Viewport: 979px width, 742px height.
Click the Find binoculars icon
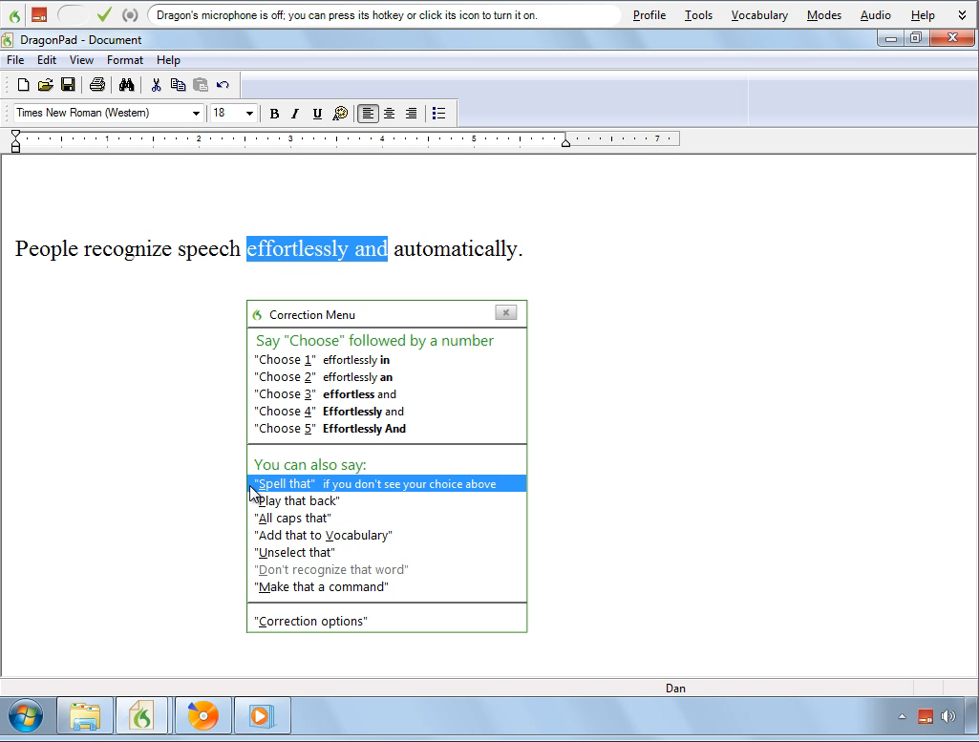[x=127, y=84]
